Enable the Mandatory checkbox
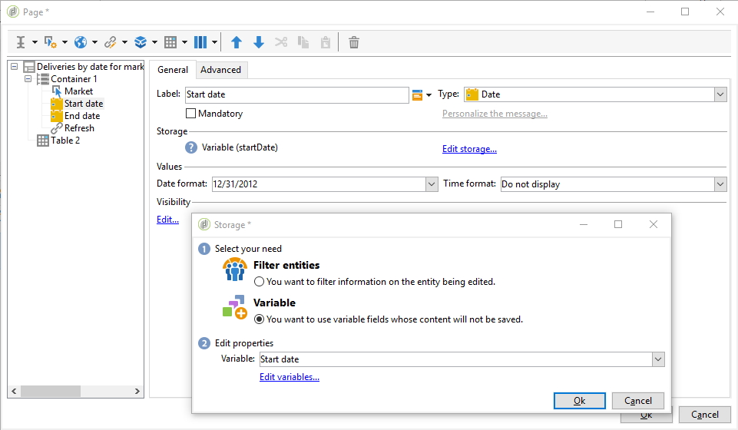The image size is (738, 430). tap(191, 114)
